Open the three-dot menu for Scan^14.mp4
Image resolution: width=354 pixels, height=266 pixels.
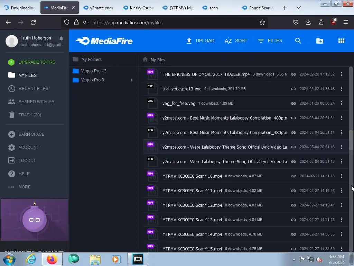341,234
